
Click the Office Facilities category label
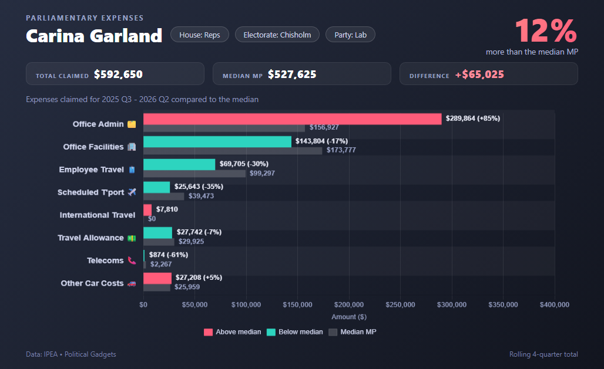pyautogui.click(x=93, y=147)
